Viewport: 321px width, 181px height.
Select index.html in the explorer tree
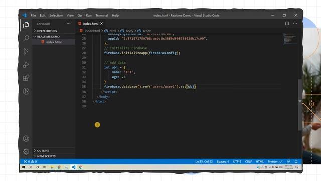tap(54, 42)
